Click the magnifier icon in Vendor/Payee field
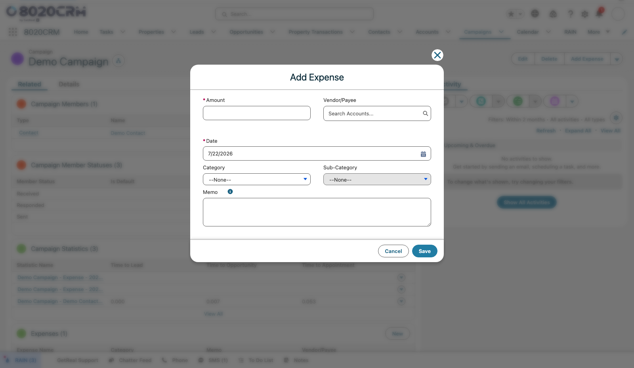 coord(425,113)
